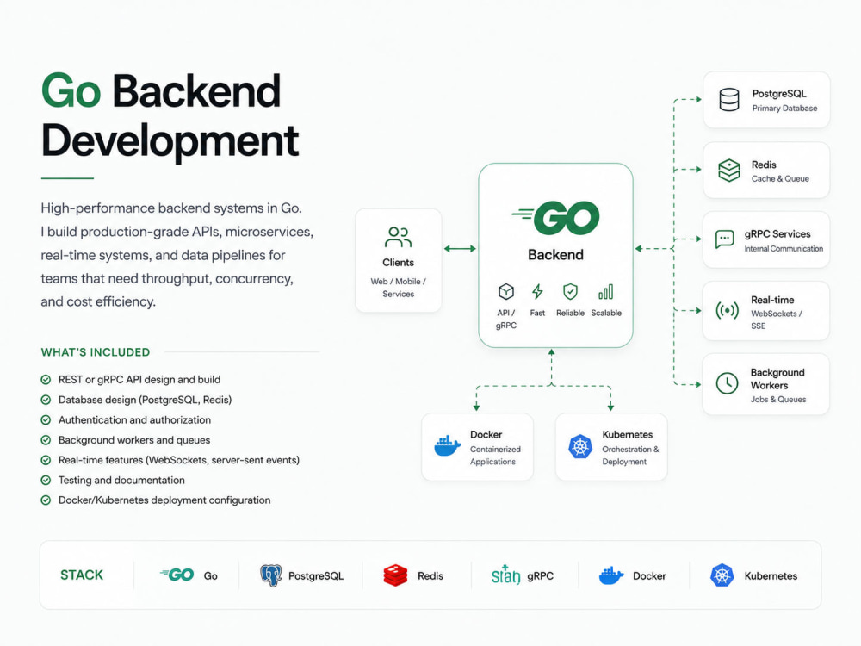The width and height of the screenshot is (861, 646).
Task: Click the Redis label in stack bar
Action: pyautogui.click(x=430, y=575)
